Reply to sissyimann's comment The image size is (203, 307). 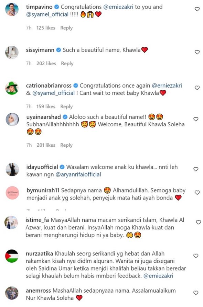click(67, 64)
